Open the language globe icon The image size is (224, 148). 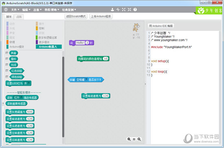6,9
